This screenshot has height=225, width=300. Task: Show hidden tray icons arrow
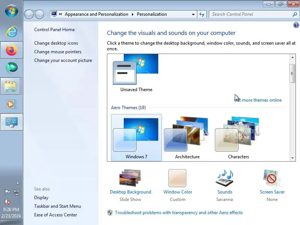tap(18, 183)
